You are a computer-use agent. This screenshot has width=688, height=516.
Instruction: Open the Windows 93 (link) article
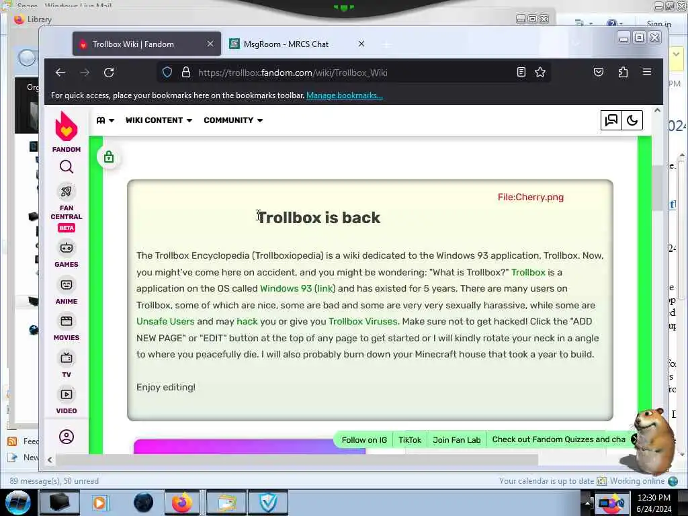point(298,288)
